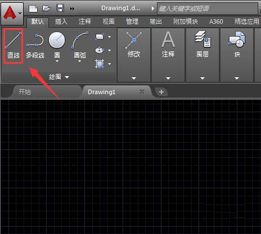
Task: Select the ellipse drawing tool
Action: coord(100,50)
